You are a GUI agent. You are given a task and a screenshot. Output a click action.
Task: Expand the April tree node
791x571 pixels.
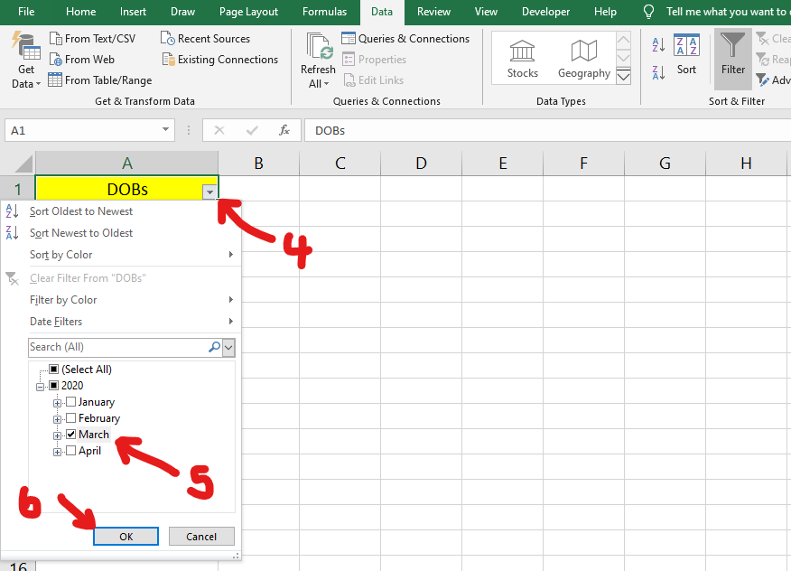pos(57,452)
